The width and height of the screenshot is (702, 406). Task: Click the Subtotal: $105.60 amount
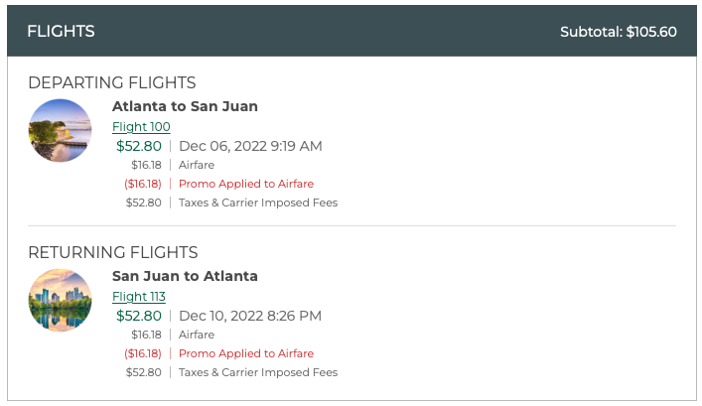618,32
